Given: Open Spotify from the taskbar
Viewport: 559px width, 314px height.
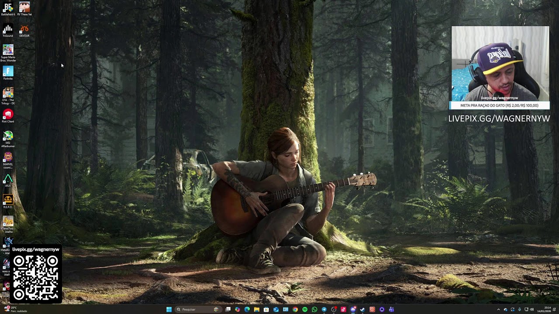Looking at the screenshot, I should tap(305, 310).
